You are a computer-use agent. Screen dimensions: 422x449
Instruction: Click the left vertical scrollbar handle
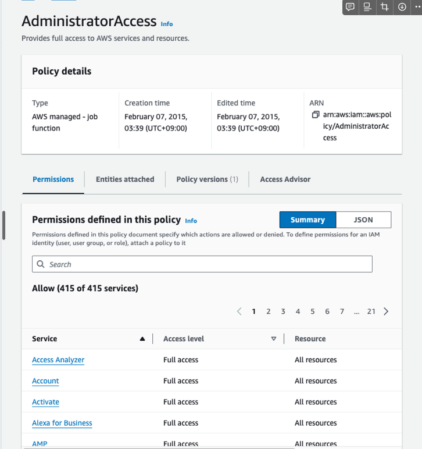(x=3, y=225)
